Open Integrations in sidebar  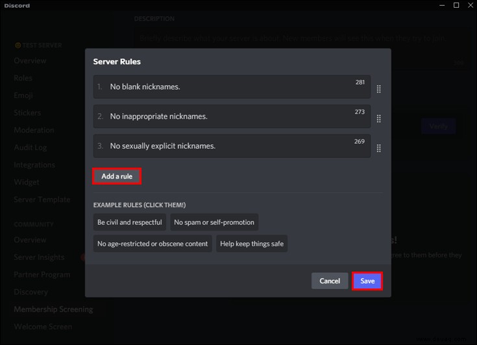tap(34, 165)
